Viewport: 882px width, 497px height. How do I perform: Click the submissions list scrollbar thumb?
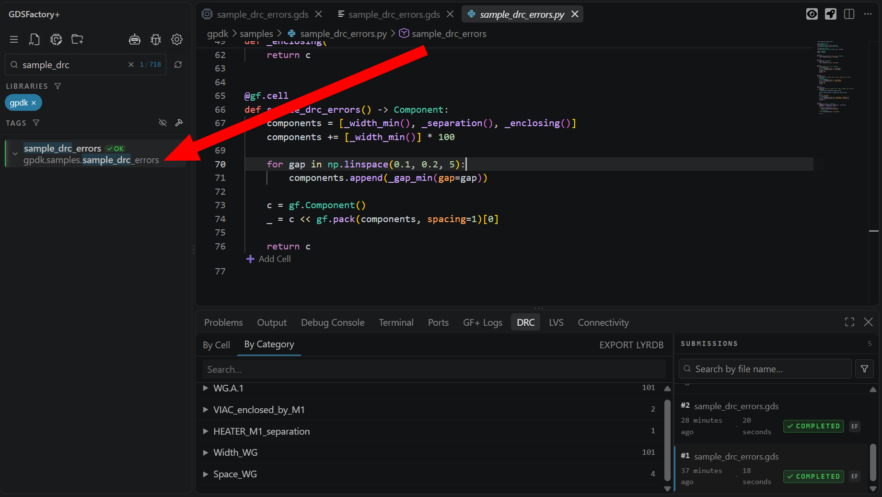(873, 463)
